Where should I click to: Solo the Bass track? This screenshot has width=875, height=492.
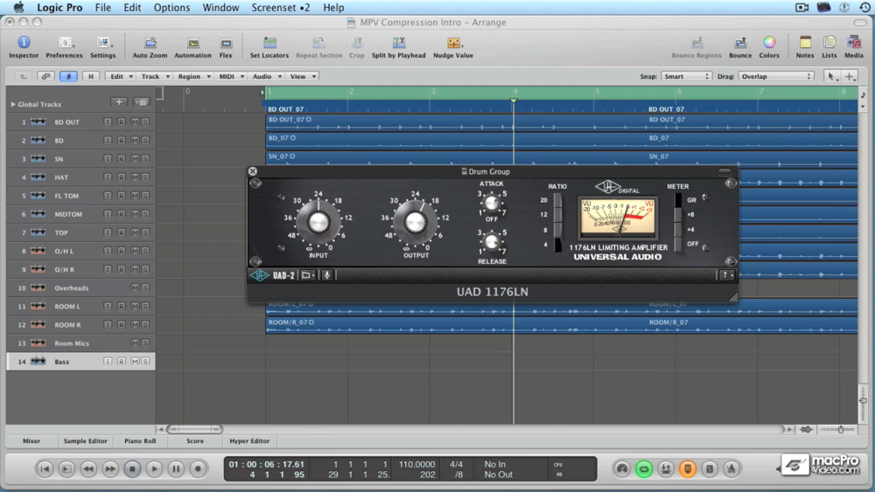(x=145, y=362)
